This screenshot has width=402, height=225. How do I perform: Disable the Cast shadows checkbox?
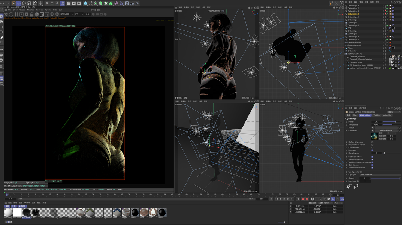[372, 165]
